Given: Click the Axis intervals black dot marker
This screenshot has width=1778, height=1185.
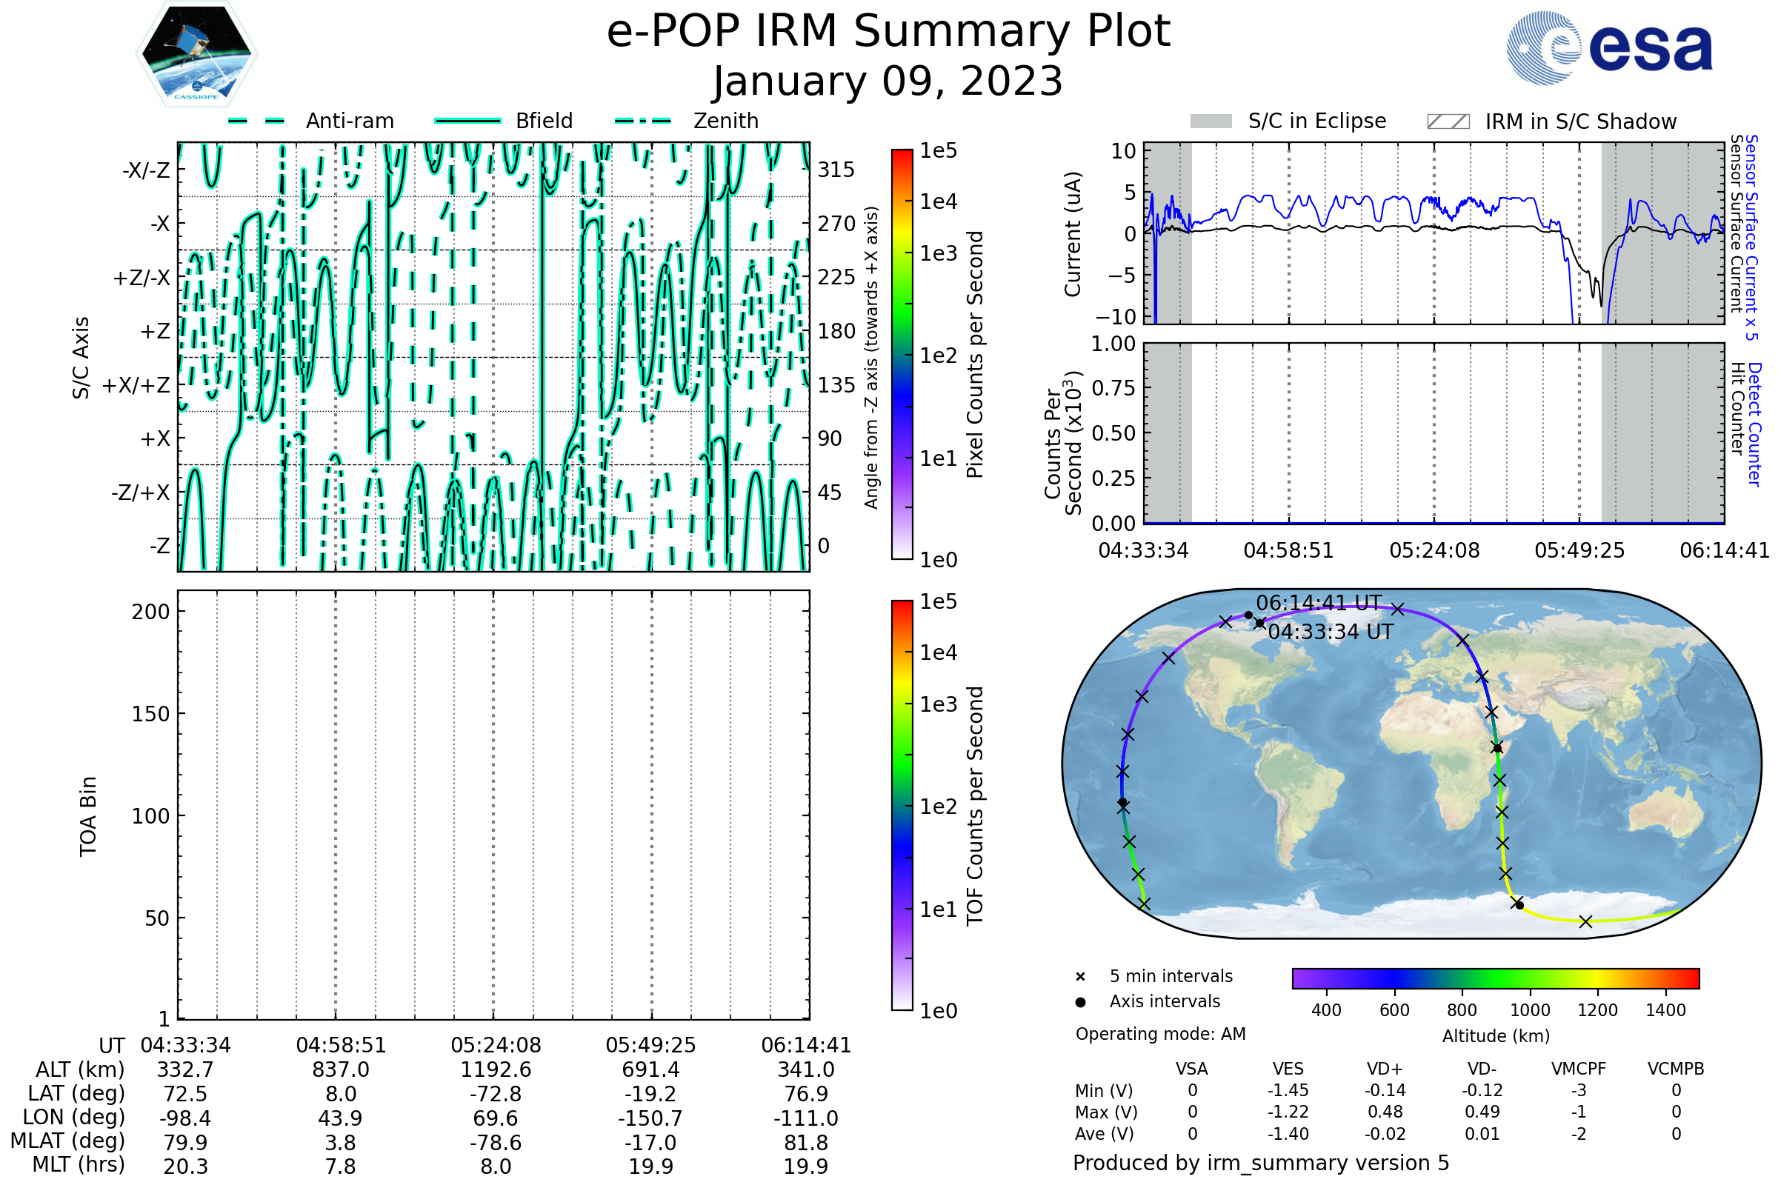Looking at the screenshot, I should coord(1080,1002).
